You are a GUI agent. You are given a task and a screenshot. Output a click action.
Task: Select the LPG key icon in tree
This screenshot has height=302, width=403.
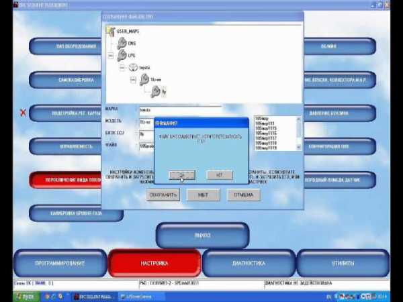pos(122,56)
